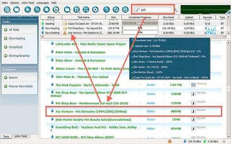Image resolution: width=231 pixels, height=144 pixels.
Task: Click the Ace Ventura task progress bar
Action: (140, 33)
